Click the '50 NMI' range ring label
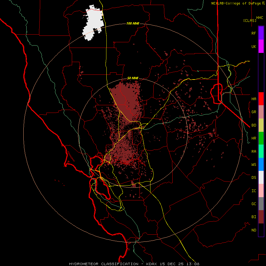The width and height of the screenshot is (266, 266). 133,78
